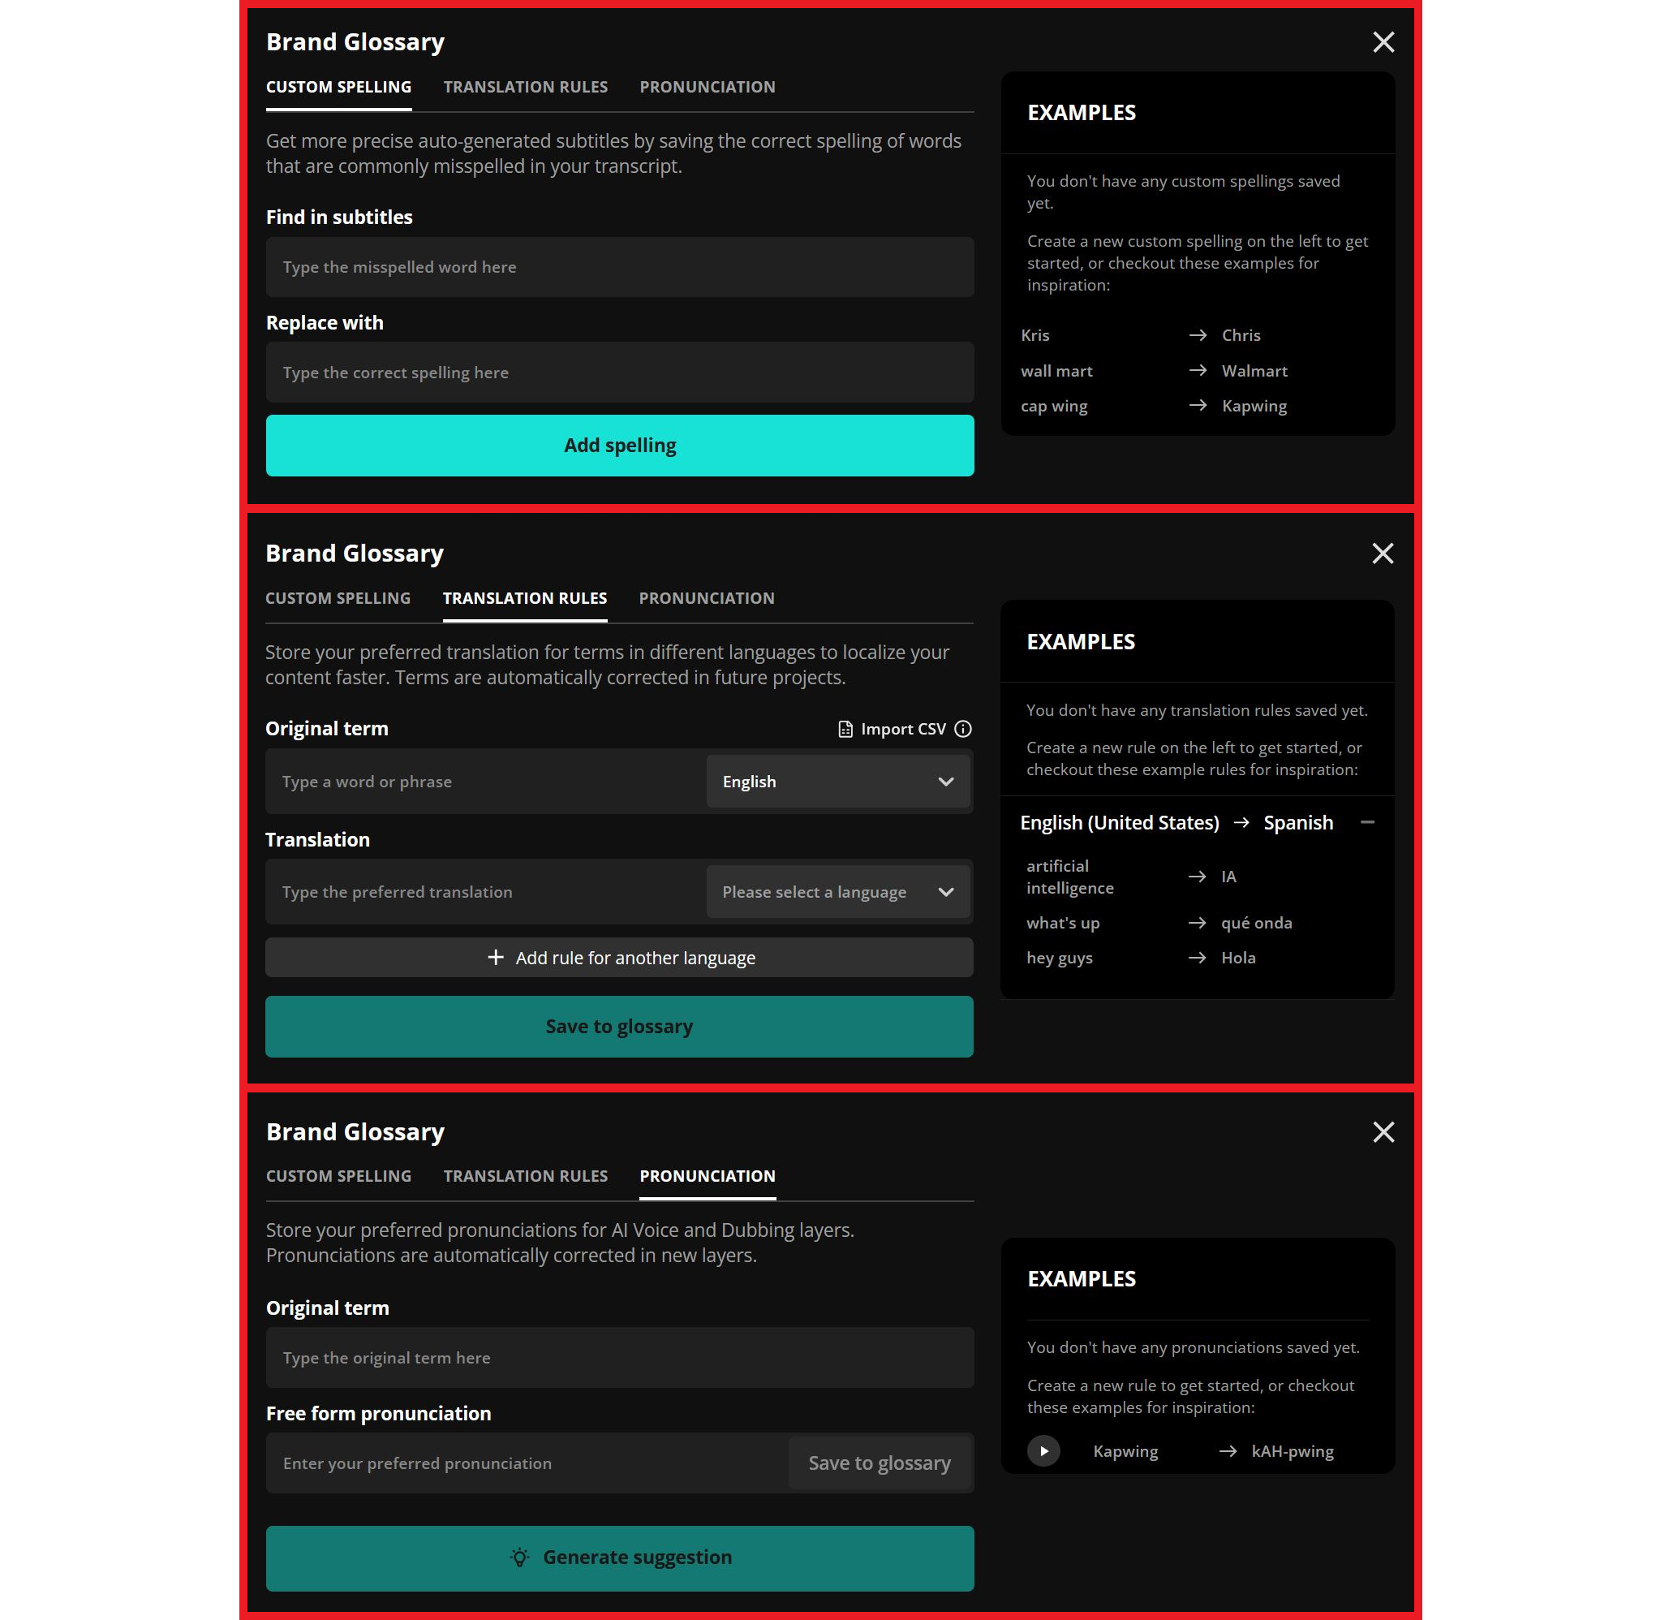
Task: Click the Import CSV document icon
Action: (845, 728)
